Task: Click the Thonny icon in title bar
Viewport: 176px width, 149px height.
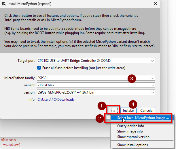Action: click(4, 4)
